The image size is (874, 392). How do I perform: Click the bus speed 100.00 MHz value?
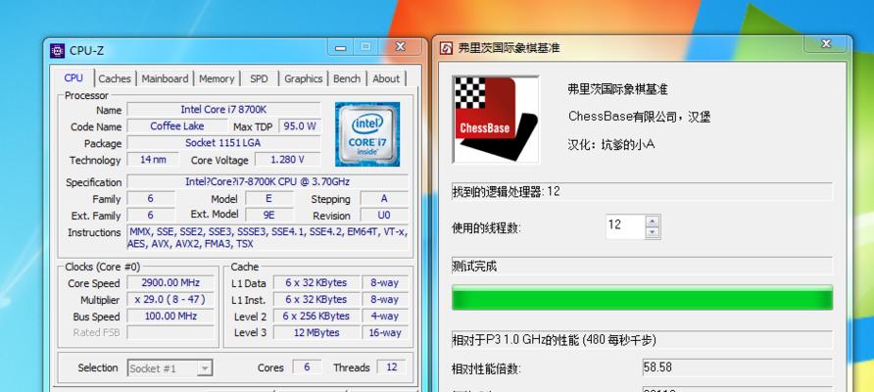[170, 317]
